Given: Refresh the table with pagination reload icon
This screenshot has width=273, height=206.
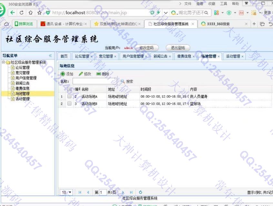Looking at the screenshot, I should [x=141, y=192].
